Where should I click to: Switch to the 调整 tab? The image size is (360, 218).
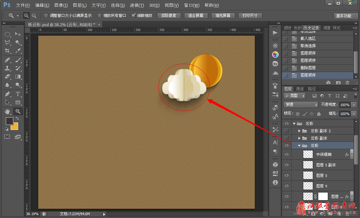[x=327, y=28]
